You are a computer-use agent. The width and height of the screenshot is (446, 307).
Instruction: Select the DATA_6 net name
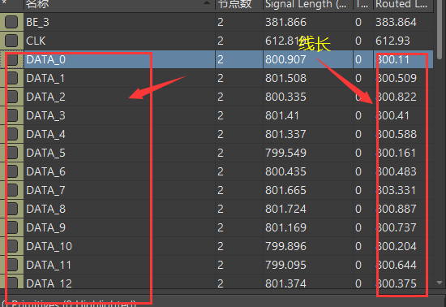[x=45, y=171]
